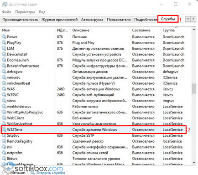This screenshot has width=198, height=175.
Task: Click the imgsvc group cell
Action: tap(168, 101)
